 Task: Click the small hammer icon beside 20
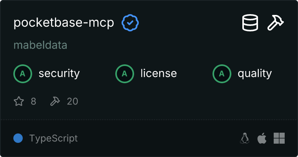(x=55, y=101)
